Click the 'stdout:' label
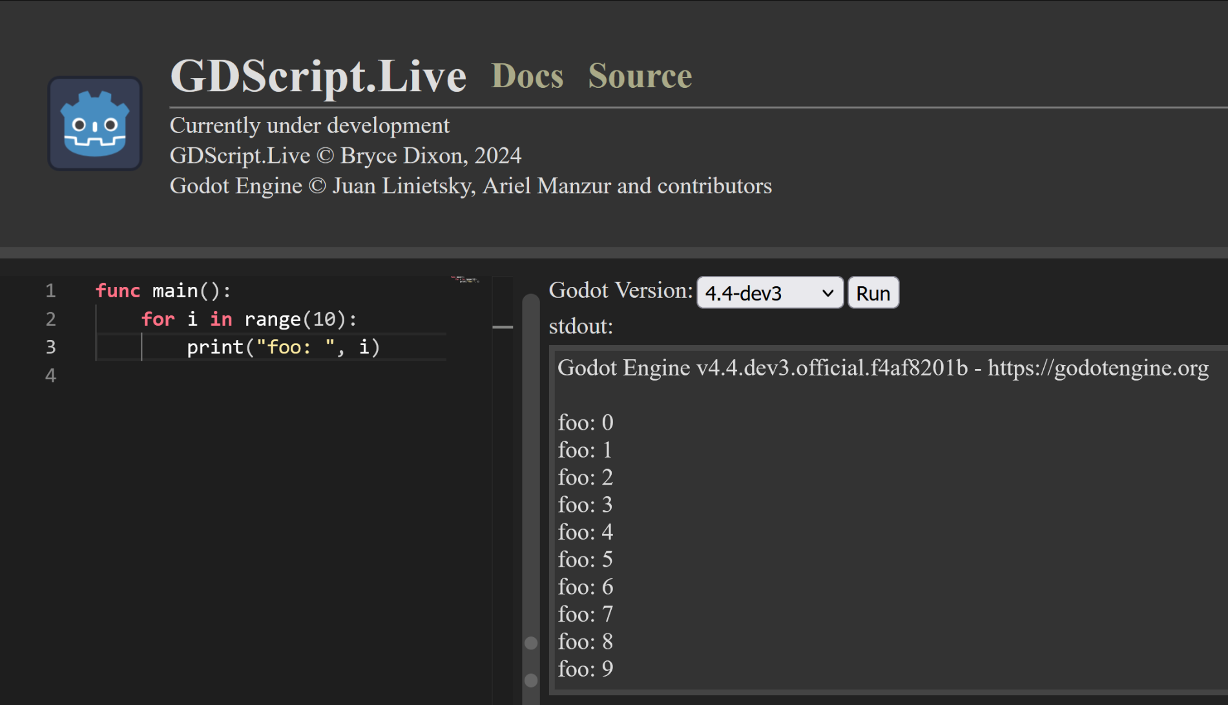 click(x=581, y=326)
